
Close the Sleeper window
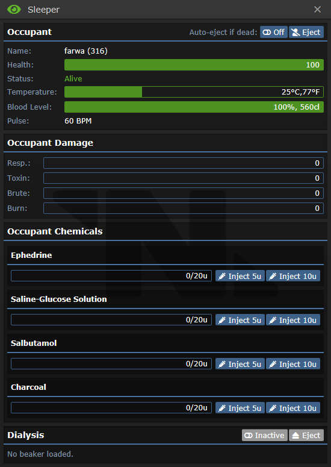click(x=317, y=10)
